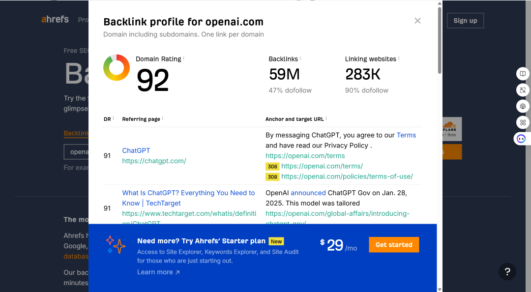Open the https://openai.com/terms target URL
This screenshot has height=292, width=531.
305,156
